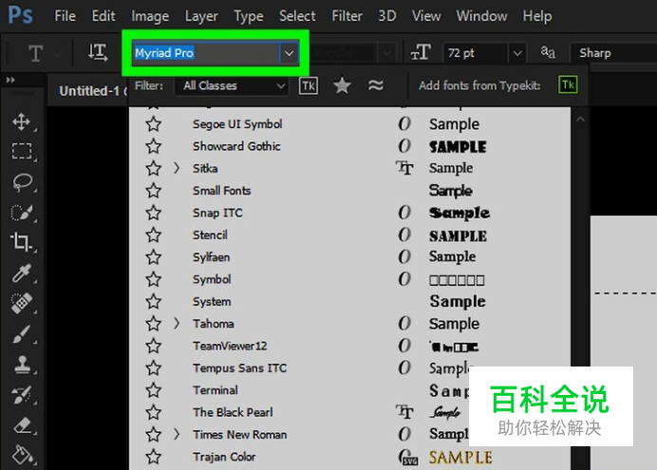Open the Help menu
The width and height of the screenshot is (657, 470).
click(537, 16)
